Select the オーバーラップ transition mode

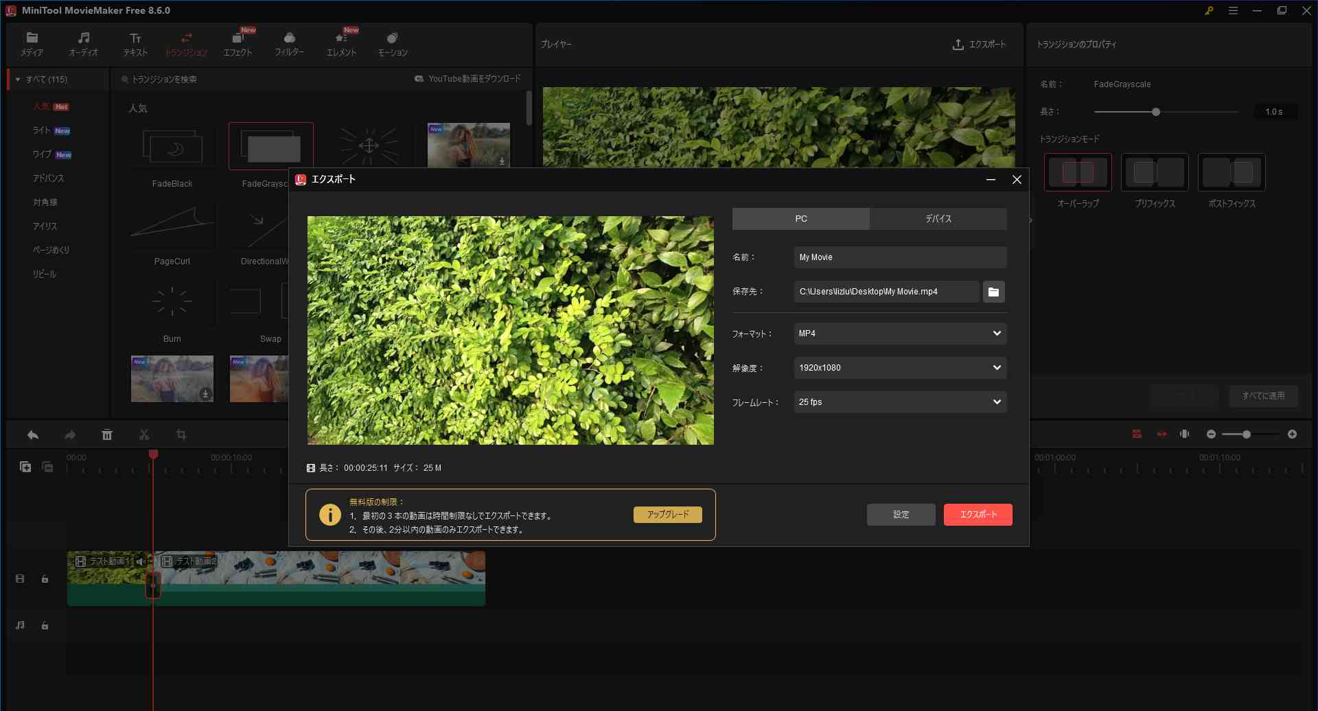1076,172
